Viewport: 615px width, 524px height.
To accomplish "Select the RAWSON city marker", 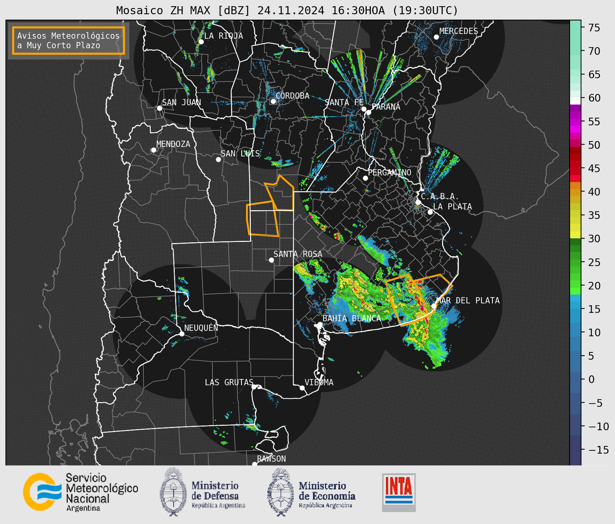I will pos(254,464).
